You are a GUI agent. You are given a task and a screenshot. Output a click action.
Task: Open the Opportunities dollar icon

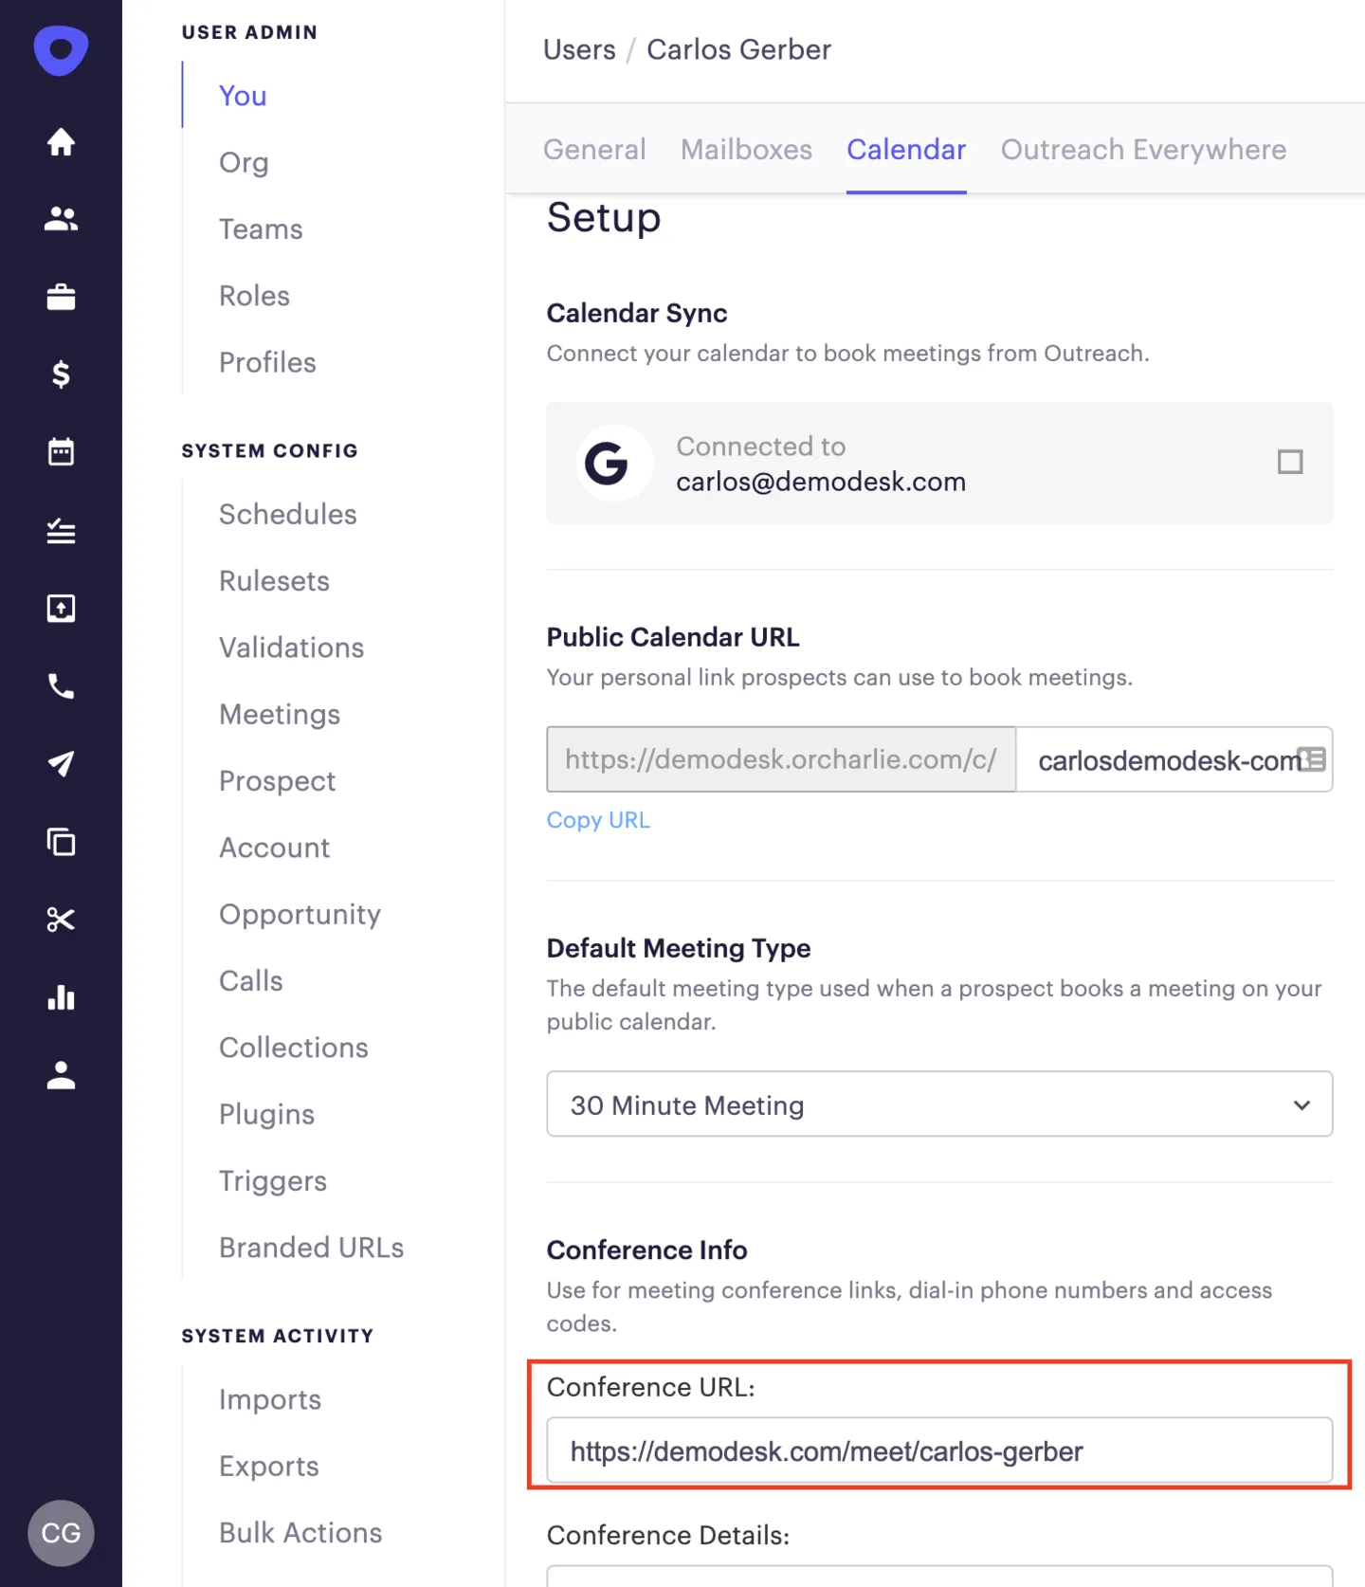(x=61, y=374)
